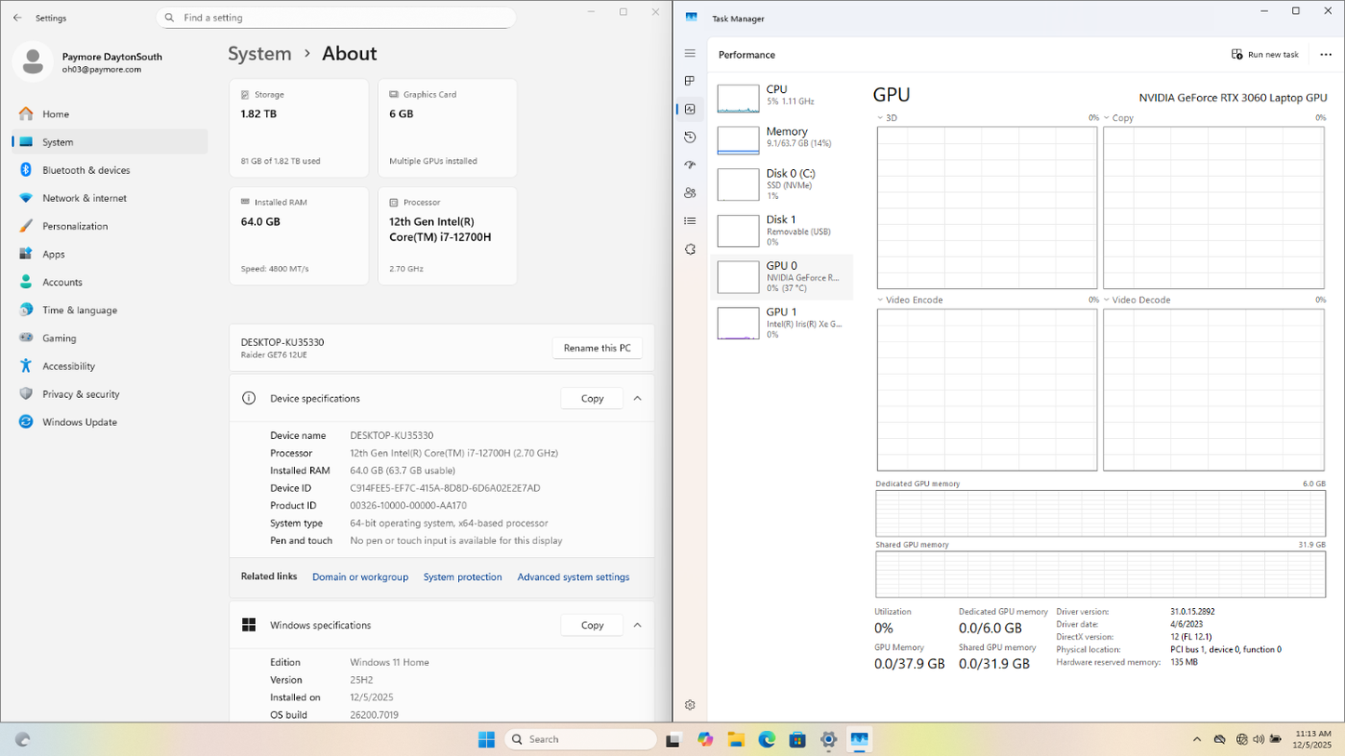The image size is (1345, 756).
Task: Open the Users page icon
Action: point(690,193)
